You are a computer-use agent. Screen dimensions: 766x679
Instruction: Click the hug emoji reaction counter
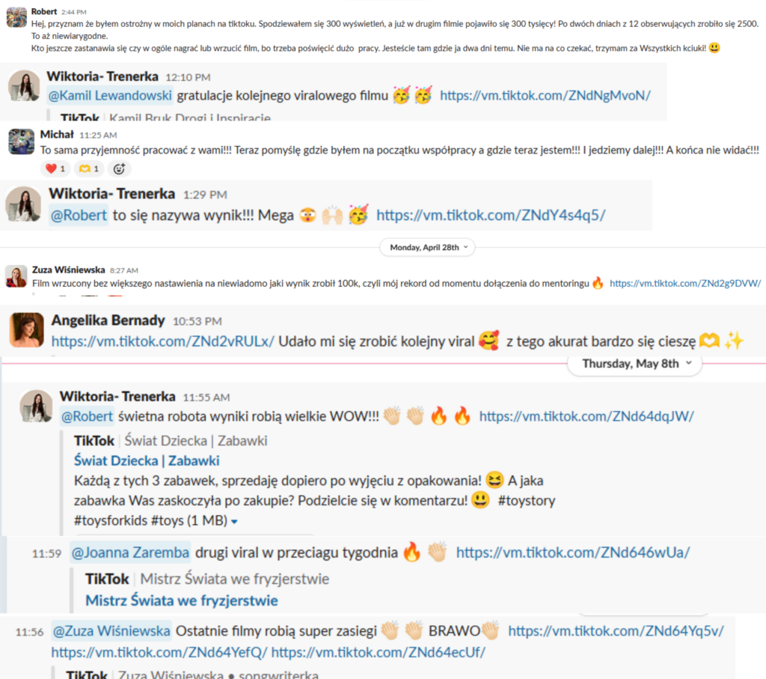(x=89, y=168)
